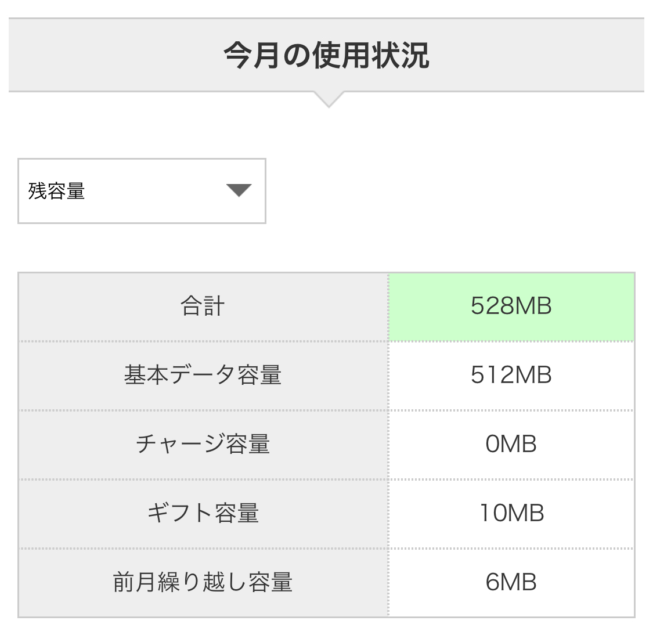
Task: Click the empty gray banner right of the heading
Action: tap(540, 56)
